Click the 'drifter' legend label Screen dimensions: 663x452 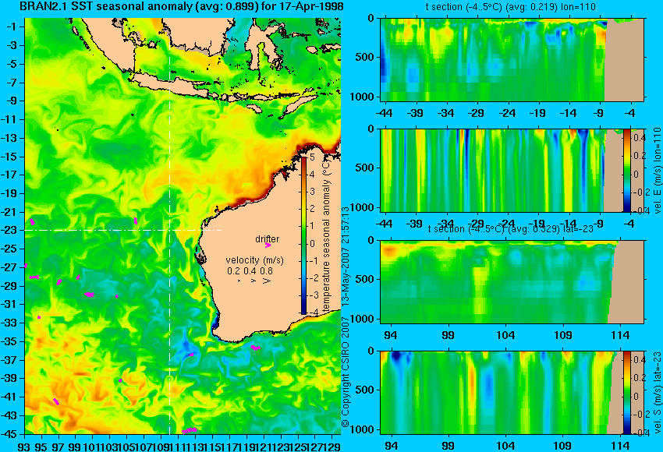click(268, 239)
